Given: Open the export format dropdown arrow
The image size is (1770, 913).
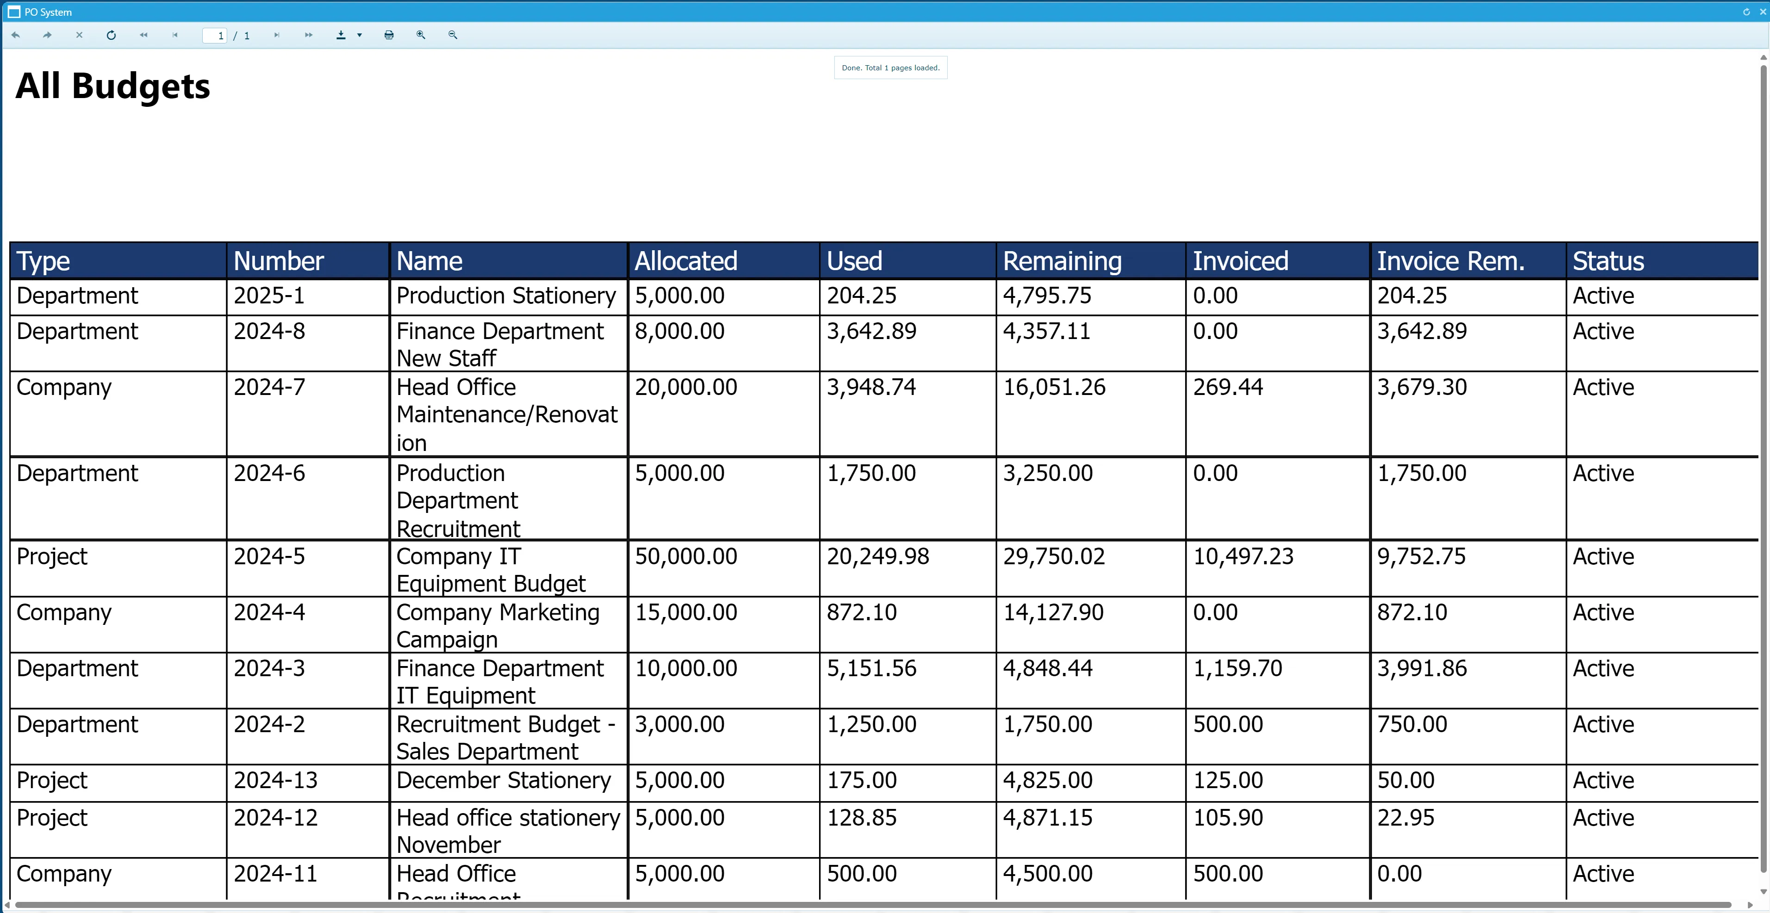Looking at the screenshot, I should (x=360, y=35).
